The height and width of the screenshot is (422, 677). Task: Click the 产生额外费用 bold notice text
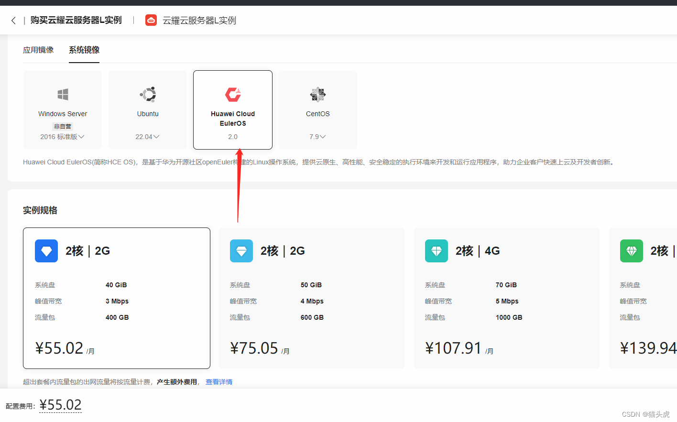[177, 382]
